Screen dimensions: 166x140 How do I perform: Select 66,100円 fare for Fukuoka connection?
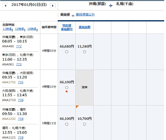tap(67, 124)
